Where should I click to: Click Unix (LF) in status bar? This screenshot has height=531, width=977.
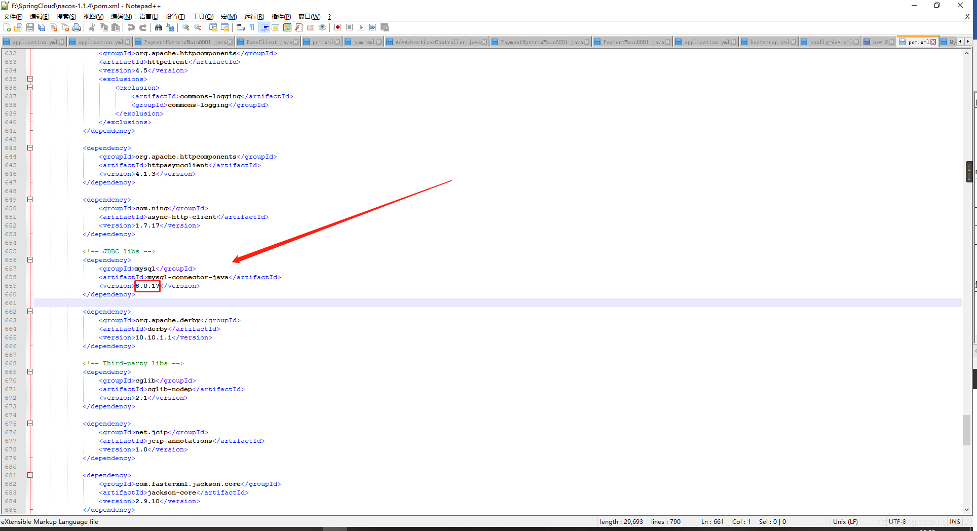845,521
